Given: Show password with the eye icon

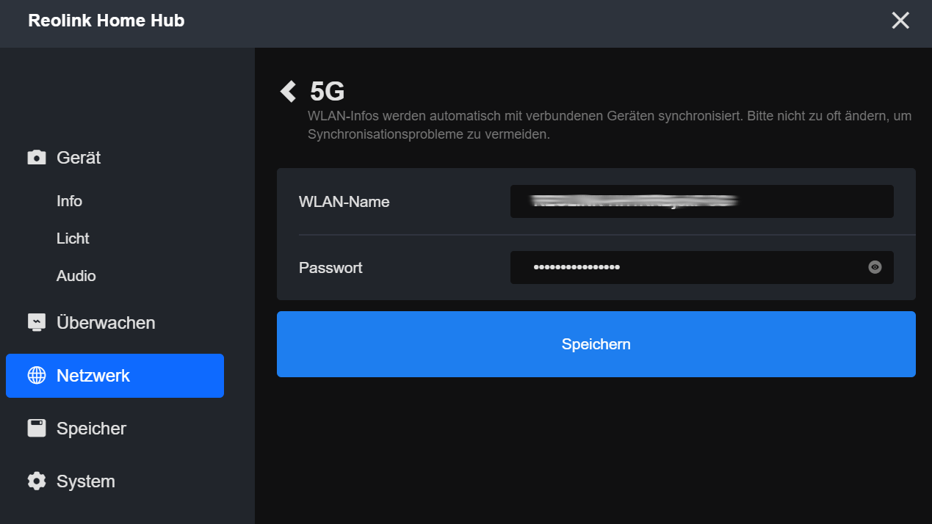Looking at the screenshot, I should 875,267.
